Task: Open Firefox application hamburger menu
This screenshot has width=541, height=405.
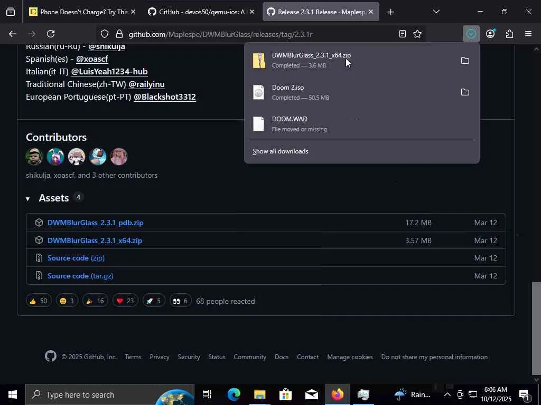Action: point(528,34)
